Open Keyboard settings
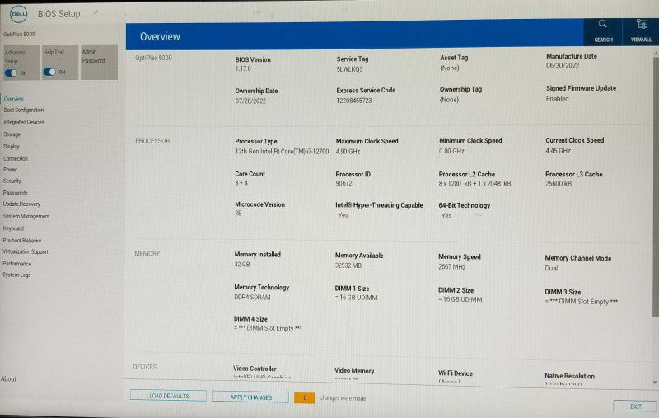This screenshot has width=659, height=418. tap(13, 228)
